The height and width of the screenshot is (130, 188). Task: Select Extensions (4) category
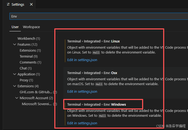(28, 86)
